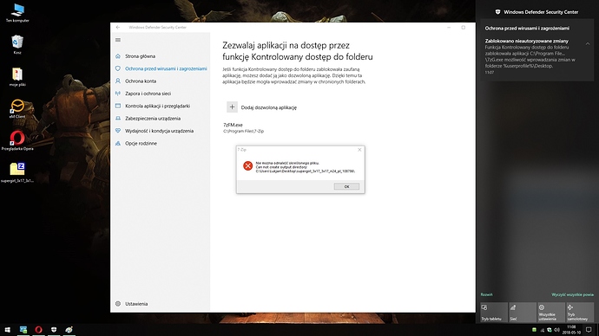
Task: Click plus to add allowed application
Action: 232,107
